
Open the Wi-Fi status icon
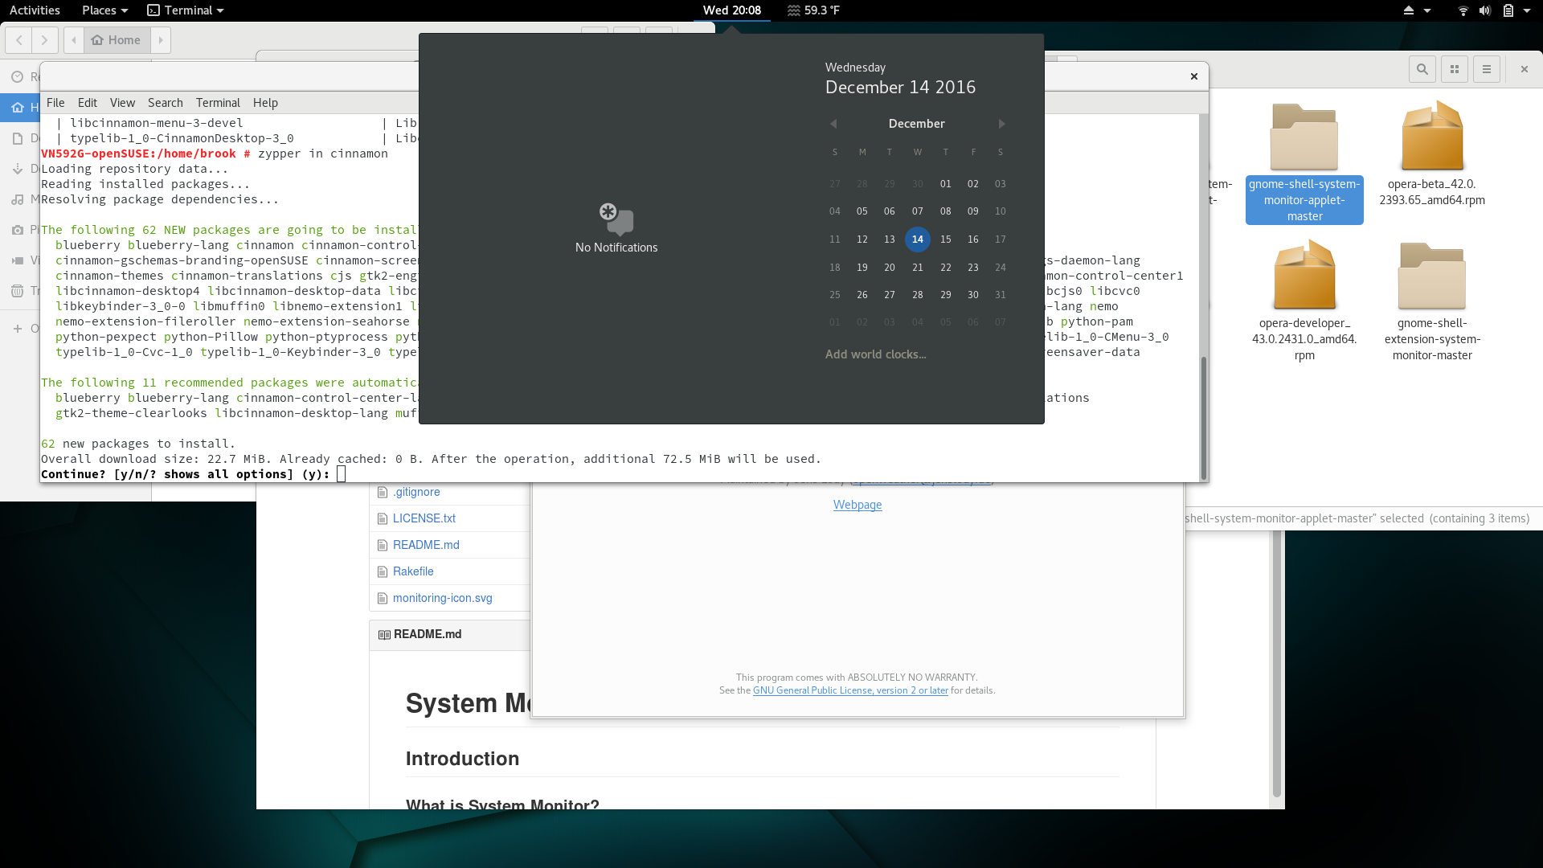tap(1463, 10)
